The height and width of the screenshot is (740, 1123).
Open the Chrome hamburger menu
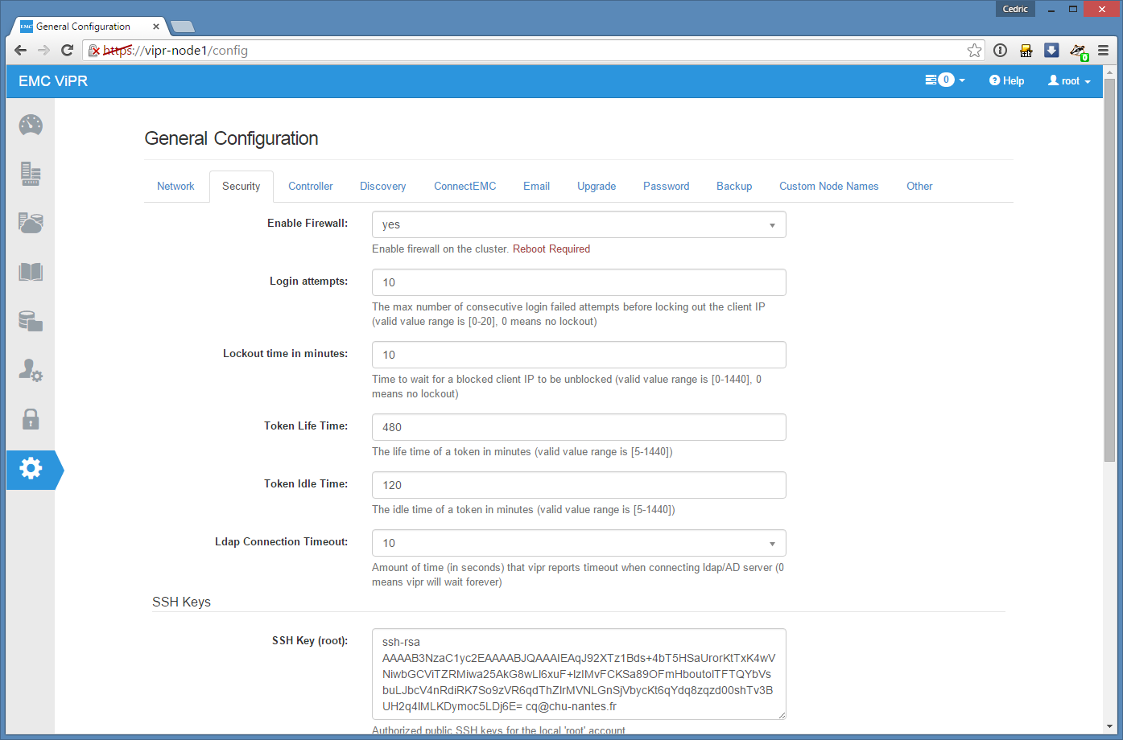click(x=1104, y=50)
